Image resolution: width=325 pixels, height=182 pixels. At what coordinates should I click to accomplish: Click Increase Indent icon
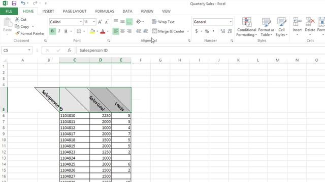coord(146,31)
